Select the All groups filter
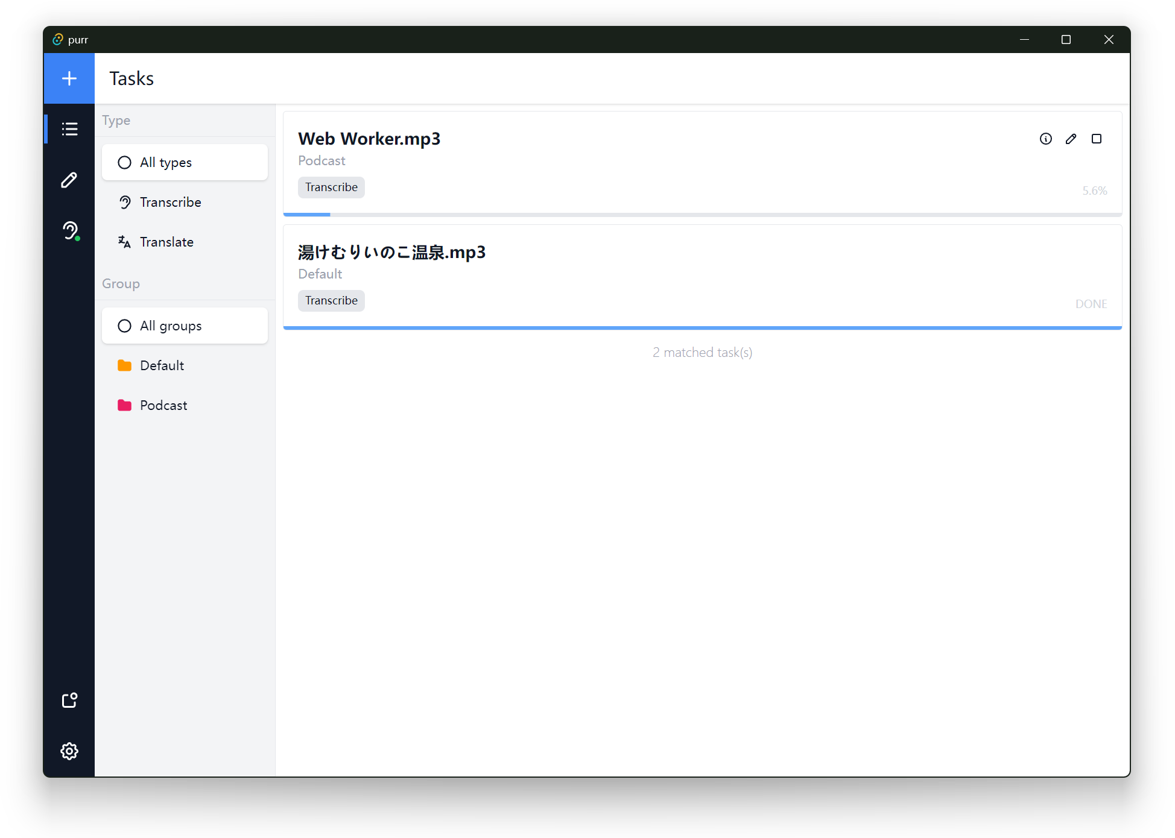Screen dimensions: 1175x838 [x=185, y=326]
